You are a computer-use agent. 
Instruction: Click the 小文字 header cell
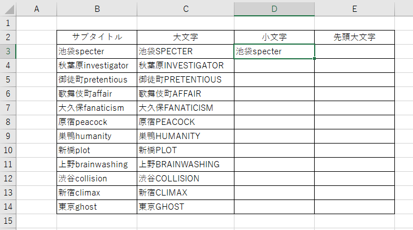point(274,37)
